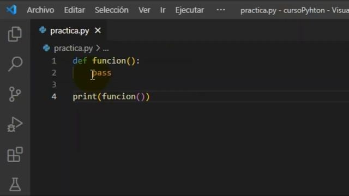The width and height of the screenshot is (349, 196).
Task: Click the 'def' keyword on line 1
Action: 80,61
